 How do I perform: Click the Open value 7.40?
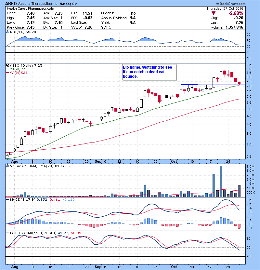coord(31,13)
